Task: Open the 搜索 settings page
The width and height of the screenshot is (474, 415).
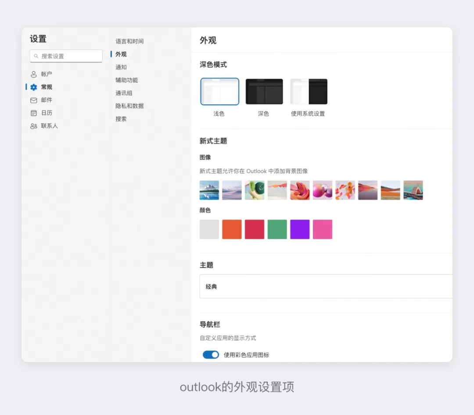Action: pyautogui.click(x=121, y=119)
